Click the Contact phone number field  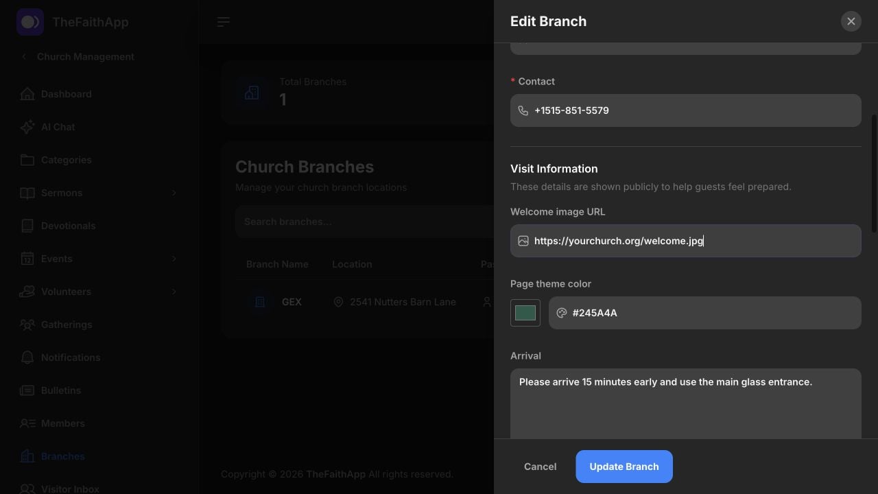click(x=686, y=110)
